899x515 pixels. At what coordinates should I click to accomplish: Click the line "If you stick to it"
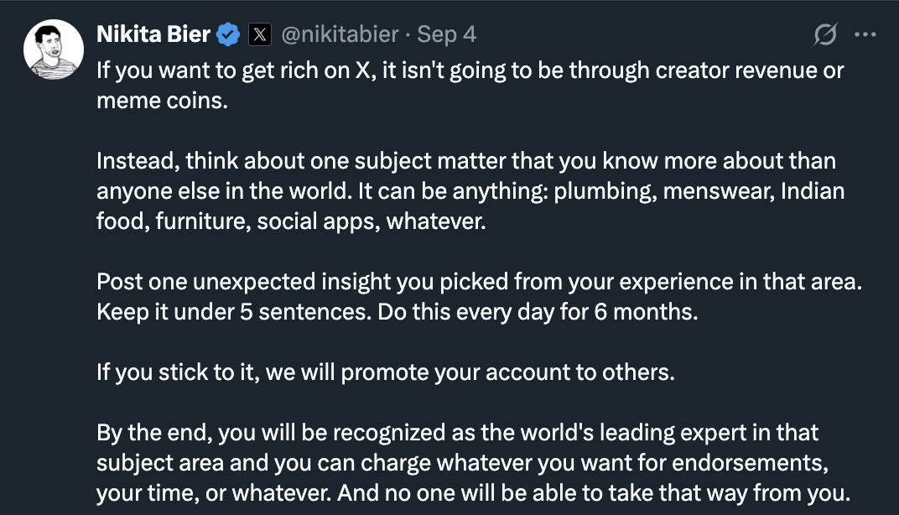click(x=386, y=372)
